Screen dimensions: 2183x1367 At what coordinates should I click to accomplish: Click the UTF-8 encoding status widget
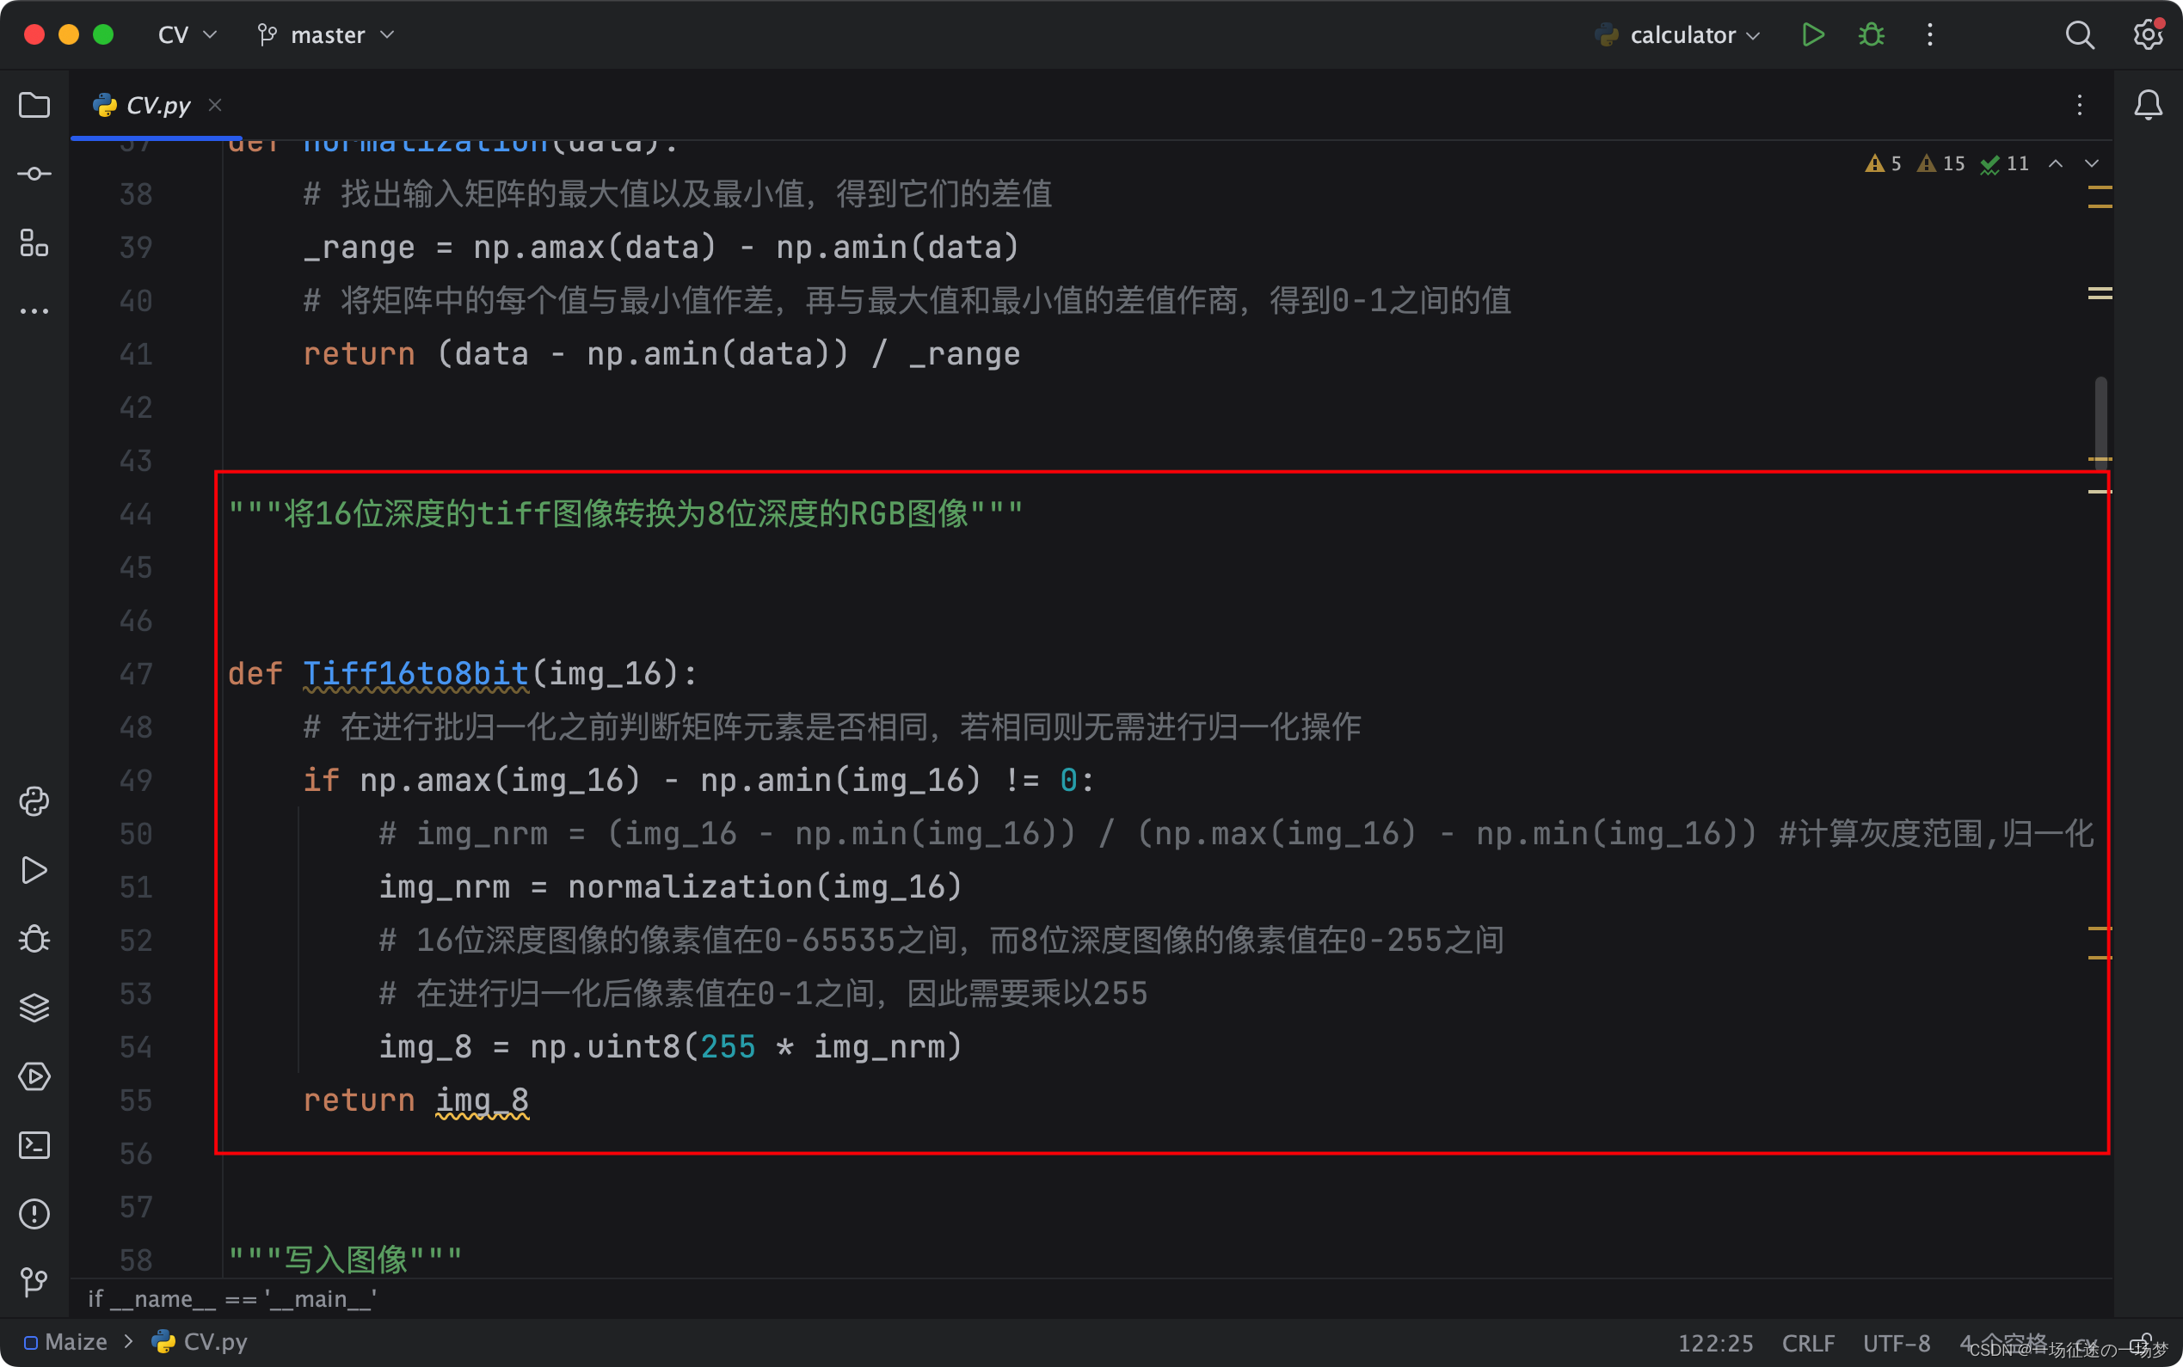coord(1897,1343)
